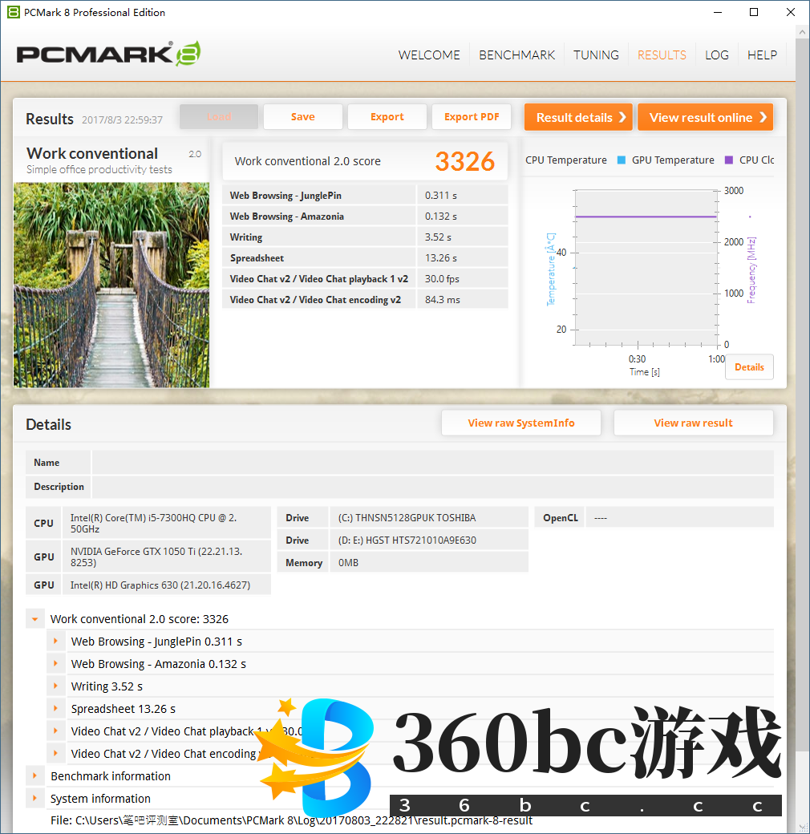Expand Web Browsing - JunglePin result
This screenshot has width=810, height=834.
pos(56,642)
